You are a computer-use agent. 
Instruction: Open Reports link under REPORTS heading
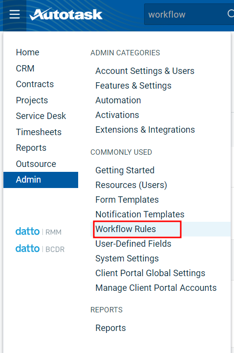click(x=110, y=328)
